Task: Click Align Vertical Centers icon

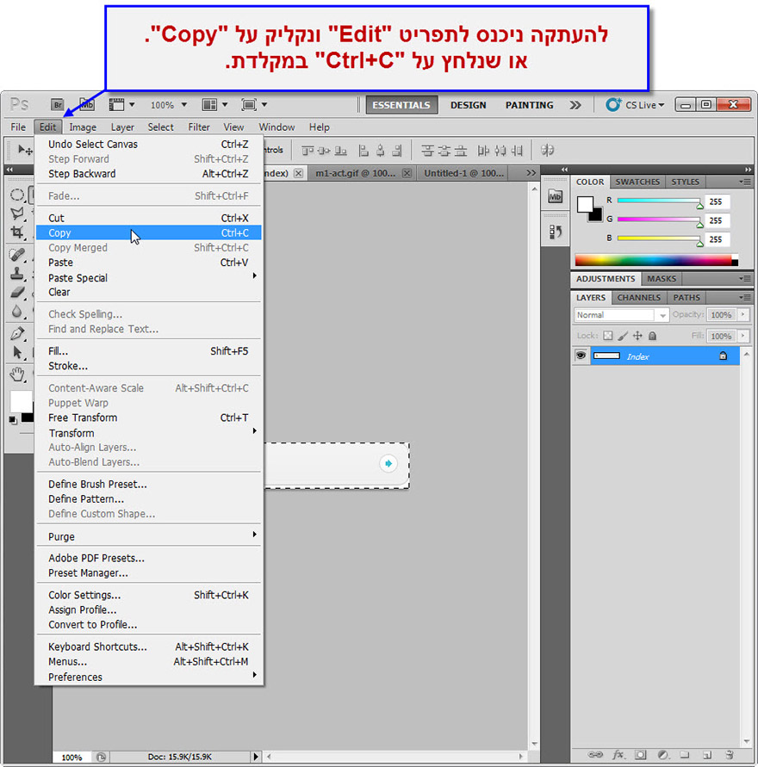Action: click(x=324, y=151)
